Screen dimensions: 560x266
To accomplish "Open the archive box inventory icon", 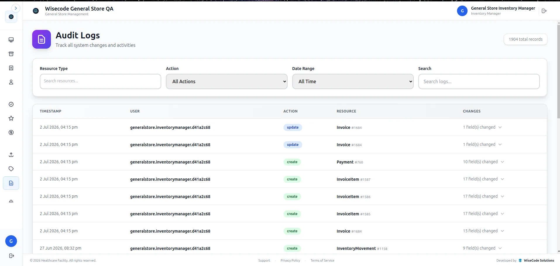I will (x=11, y=54).
